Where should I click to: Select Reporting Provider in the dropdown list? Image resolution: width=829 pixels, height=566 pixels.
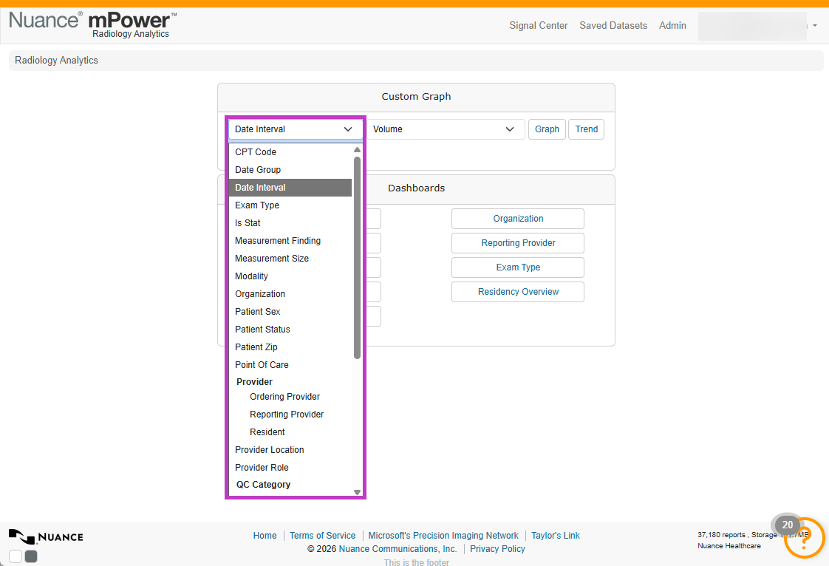point(290,415)
